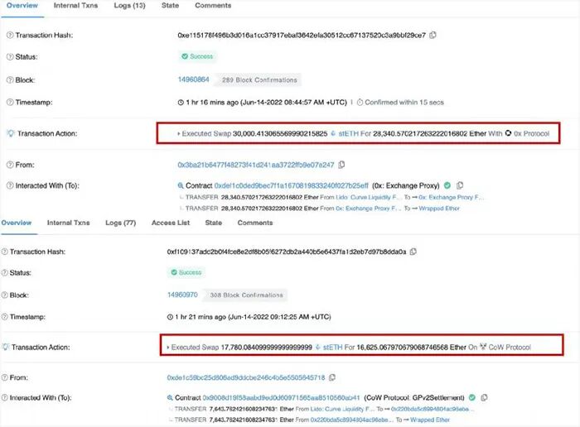
Task: Copy the second transaction hash
Action: [x=413, y=252]
